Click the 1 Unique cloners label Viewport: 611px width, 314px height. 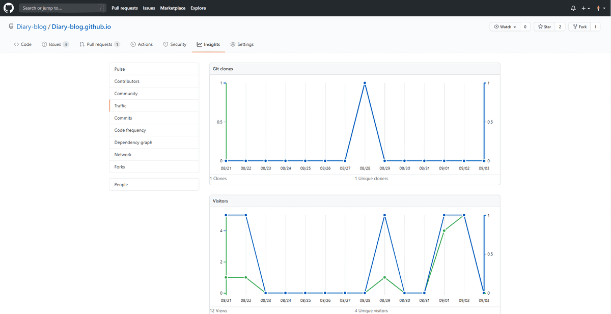coord(371,179)
